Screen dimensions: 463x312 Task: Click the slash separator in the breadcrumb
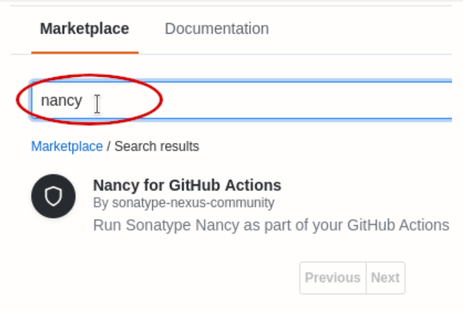click(x=108, y=147)
